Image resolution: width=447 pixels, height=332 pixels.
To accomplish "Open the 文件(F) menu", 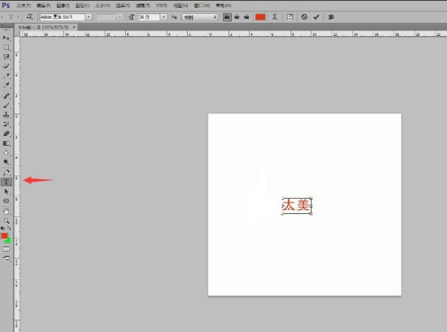I will tap(24, 5).
